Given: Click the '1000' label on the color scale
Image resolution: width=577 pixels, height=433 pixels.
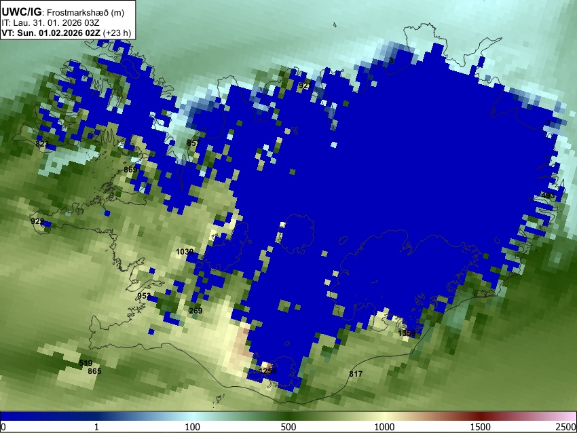Looking at the screenshot, I should pyautogui.click(x=384, y=427).
